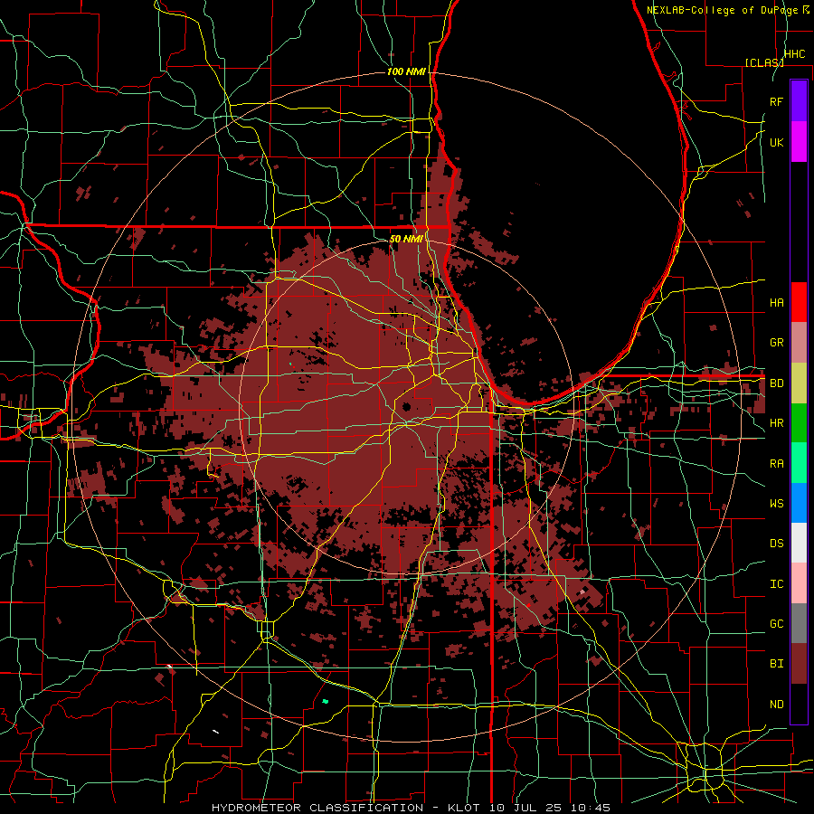Click the GR legend label

click(x=776, y=343)
